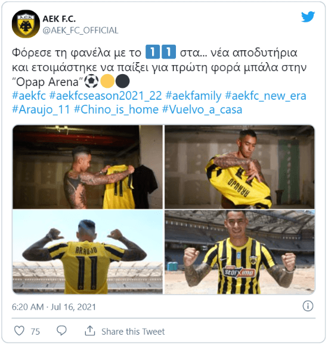Click the Share this Tweet text
Viewport: 328px width, 346px height.
[x=133, y=332]
